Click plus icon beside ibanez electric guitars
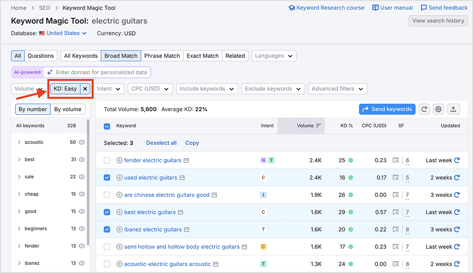 coord(120,229)
